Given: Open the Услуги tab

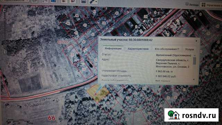Looking at the screenshot, I should point(189,49).
